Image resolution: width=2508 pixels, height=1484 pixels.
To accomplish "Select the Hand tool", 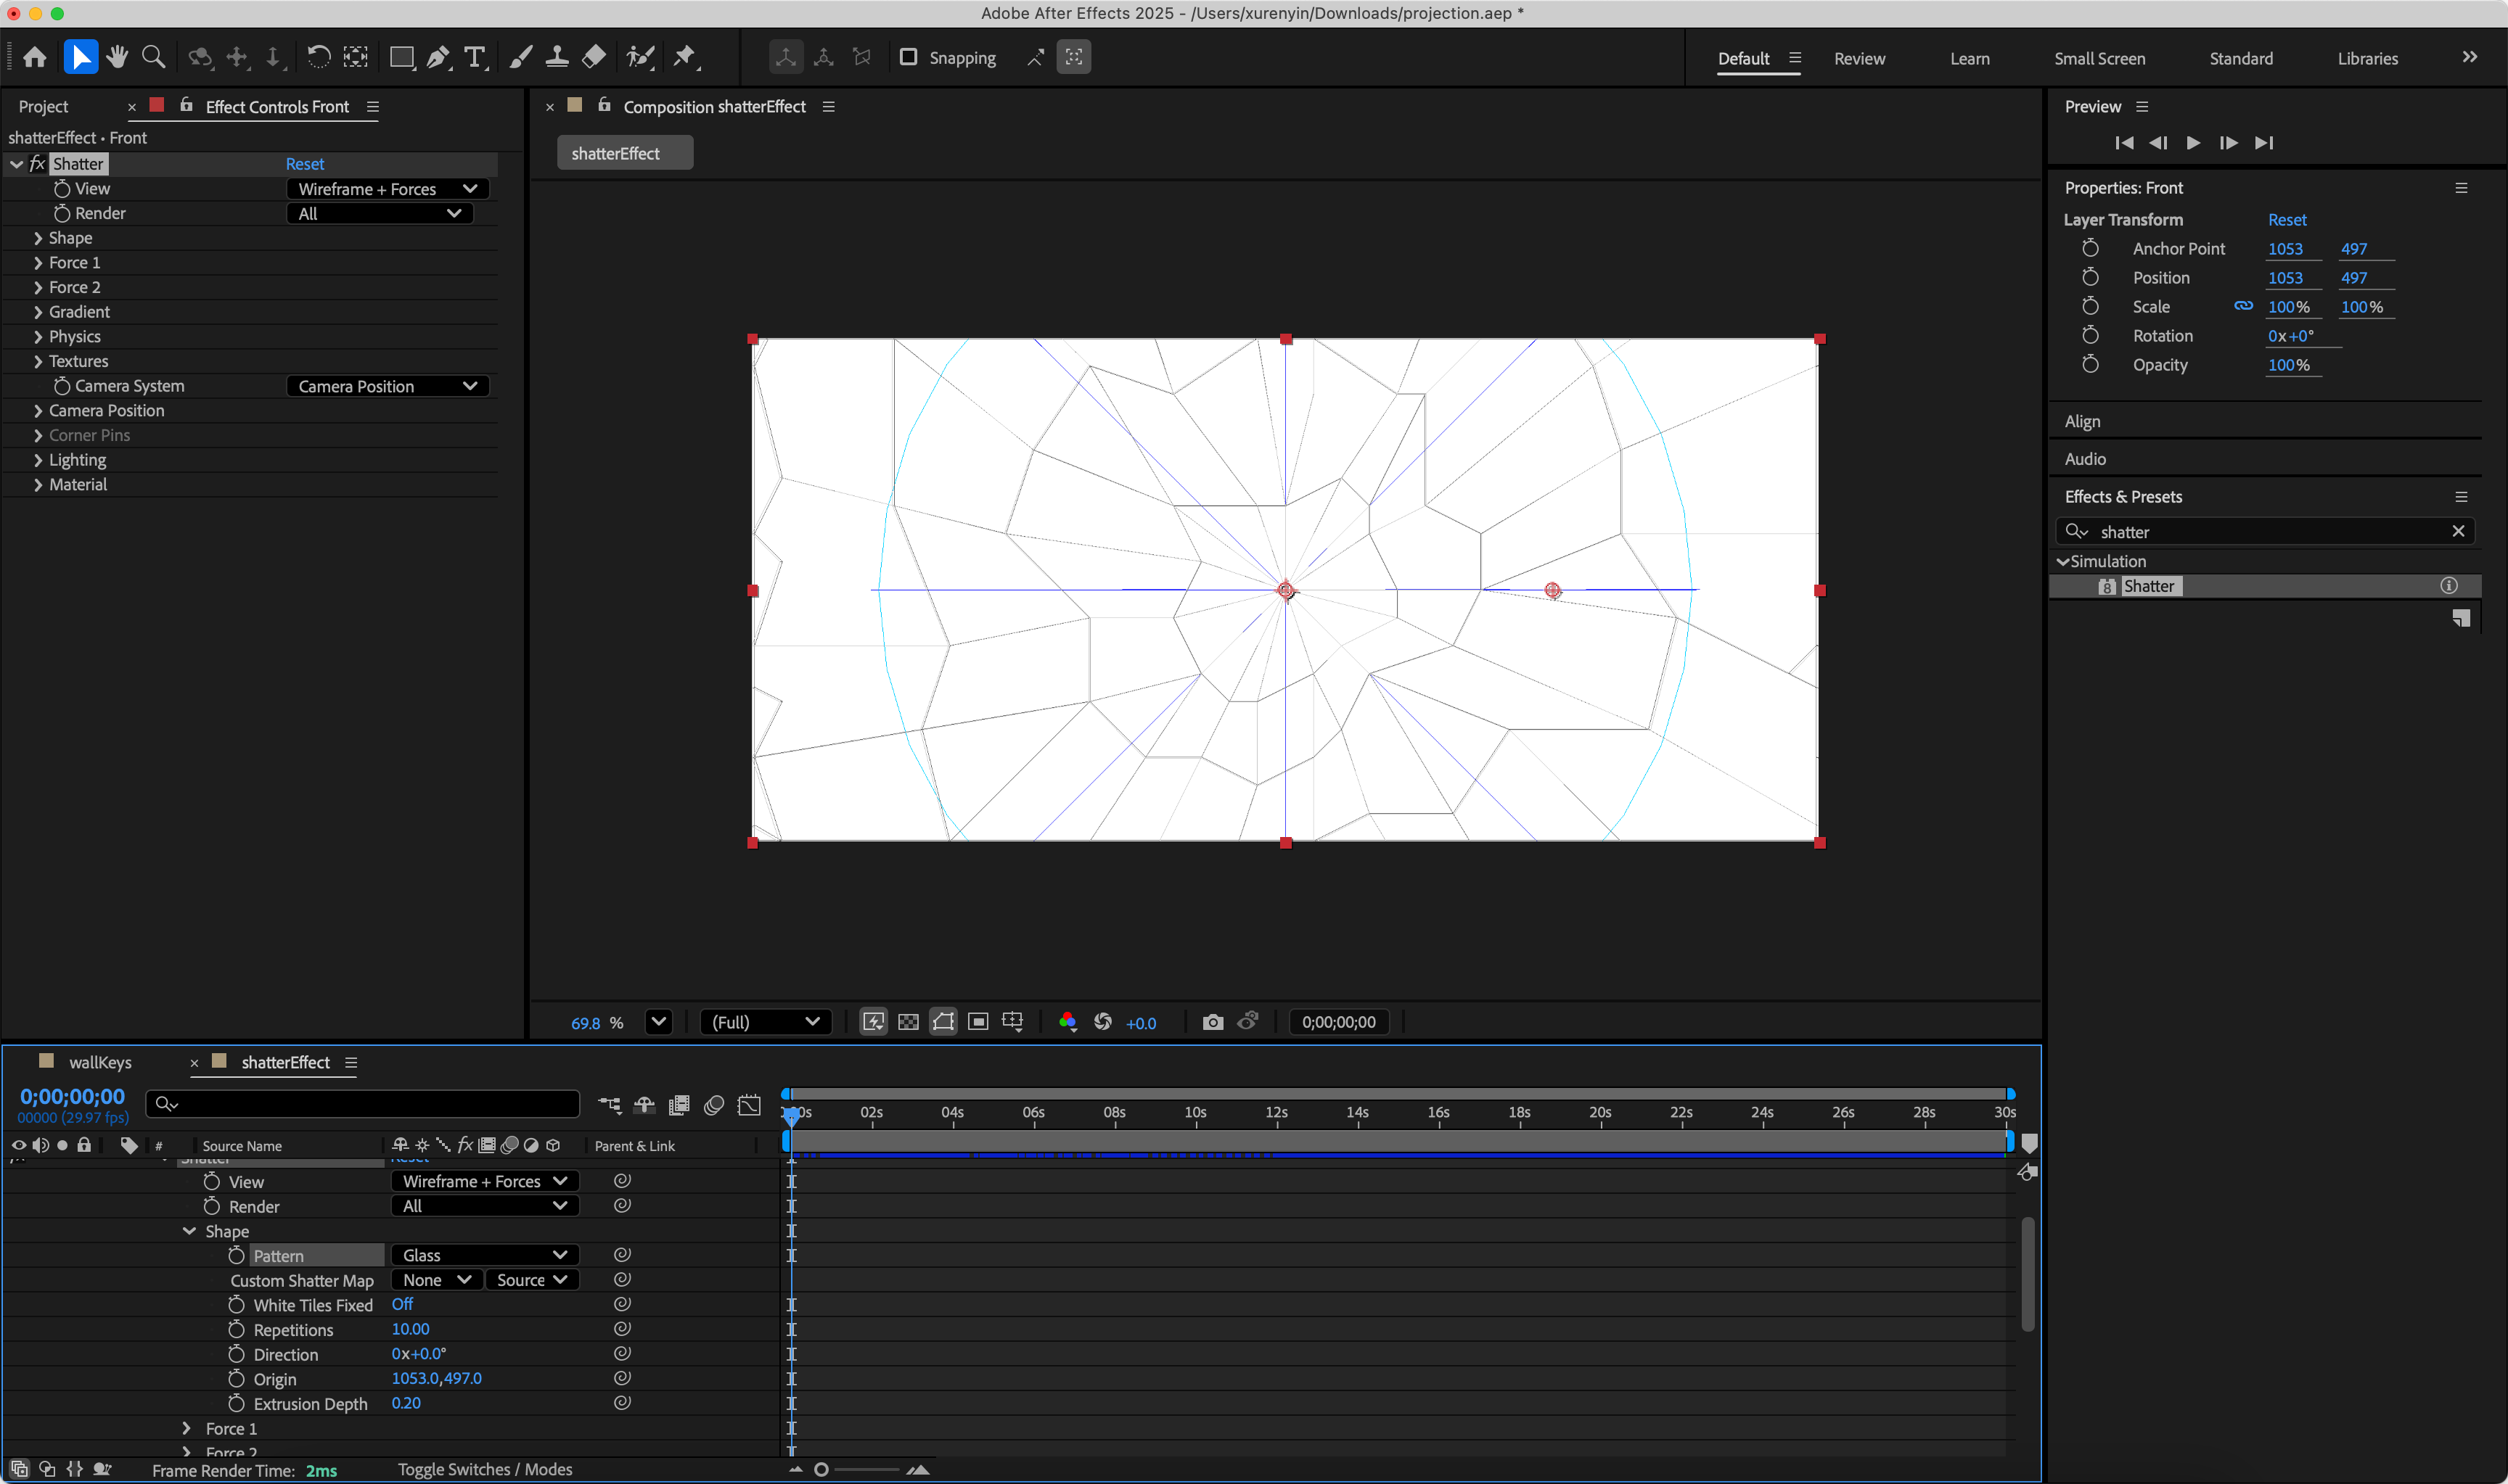I will (117, 57).
